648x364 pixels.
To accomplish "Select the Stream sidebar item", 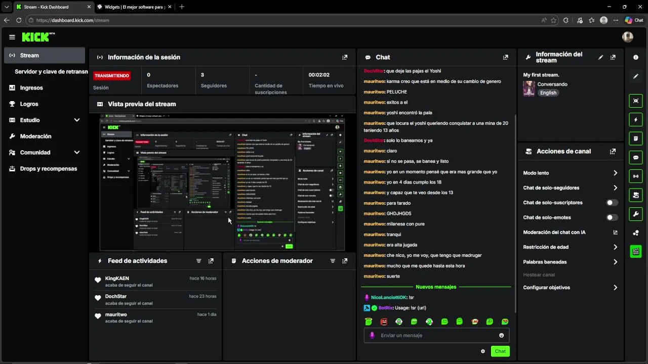I will [45, 56].
